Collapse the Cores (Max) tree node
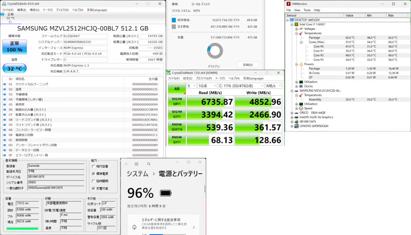Screen dimensions: 411x235 [x=302, y=42]
